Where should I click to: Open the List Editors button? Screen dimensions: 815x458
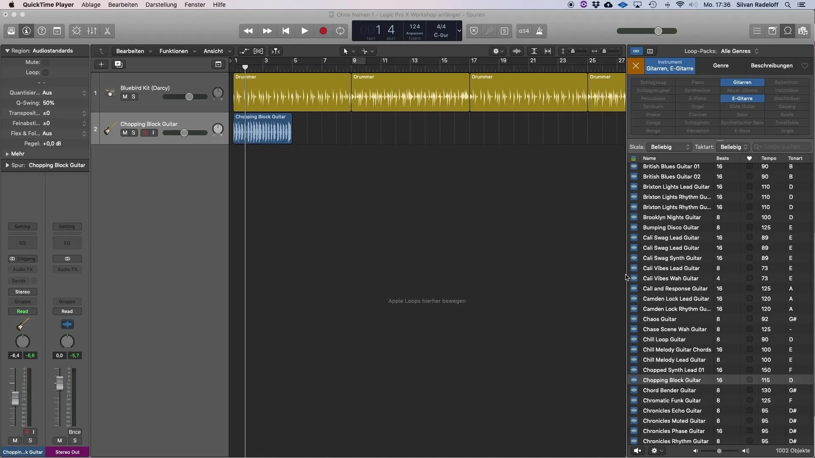(x=757, y=31)
